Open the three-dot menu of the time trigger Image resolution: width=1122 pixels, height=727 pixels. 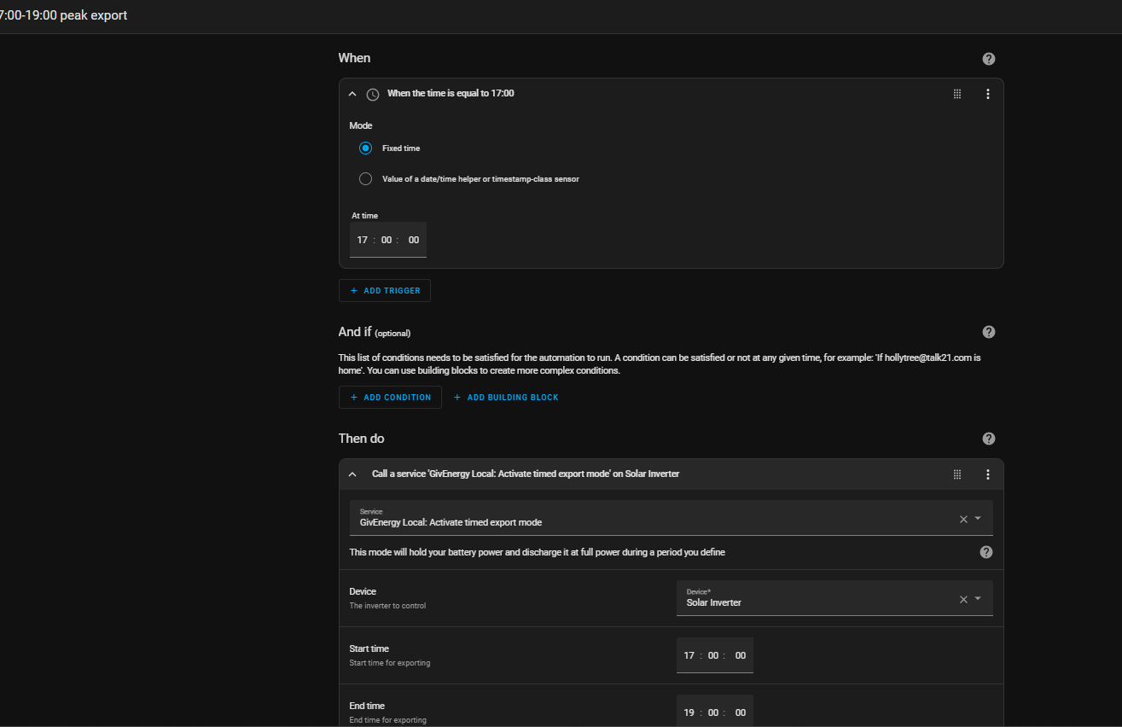pyautogui.click(x=988, y=94)
